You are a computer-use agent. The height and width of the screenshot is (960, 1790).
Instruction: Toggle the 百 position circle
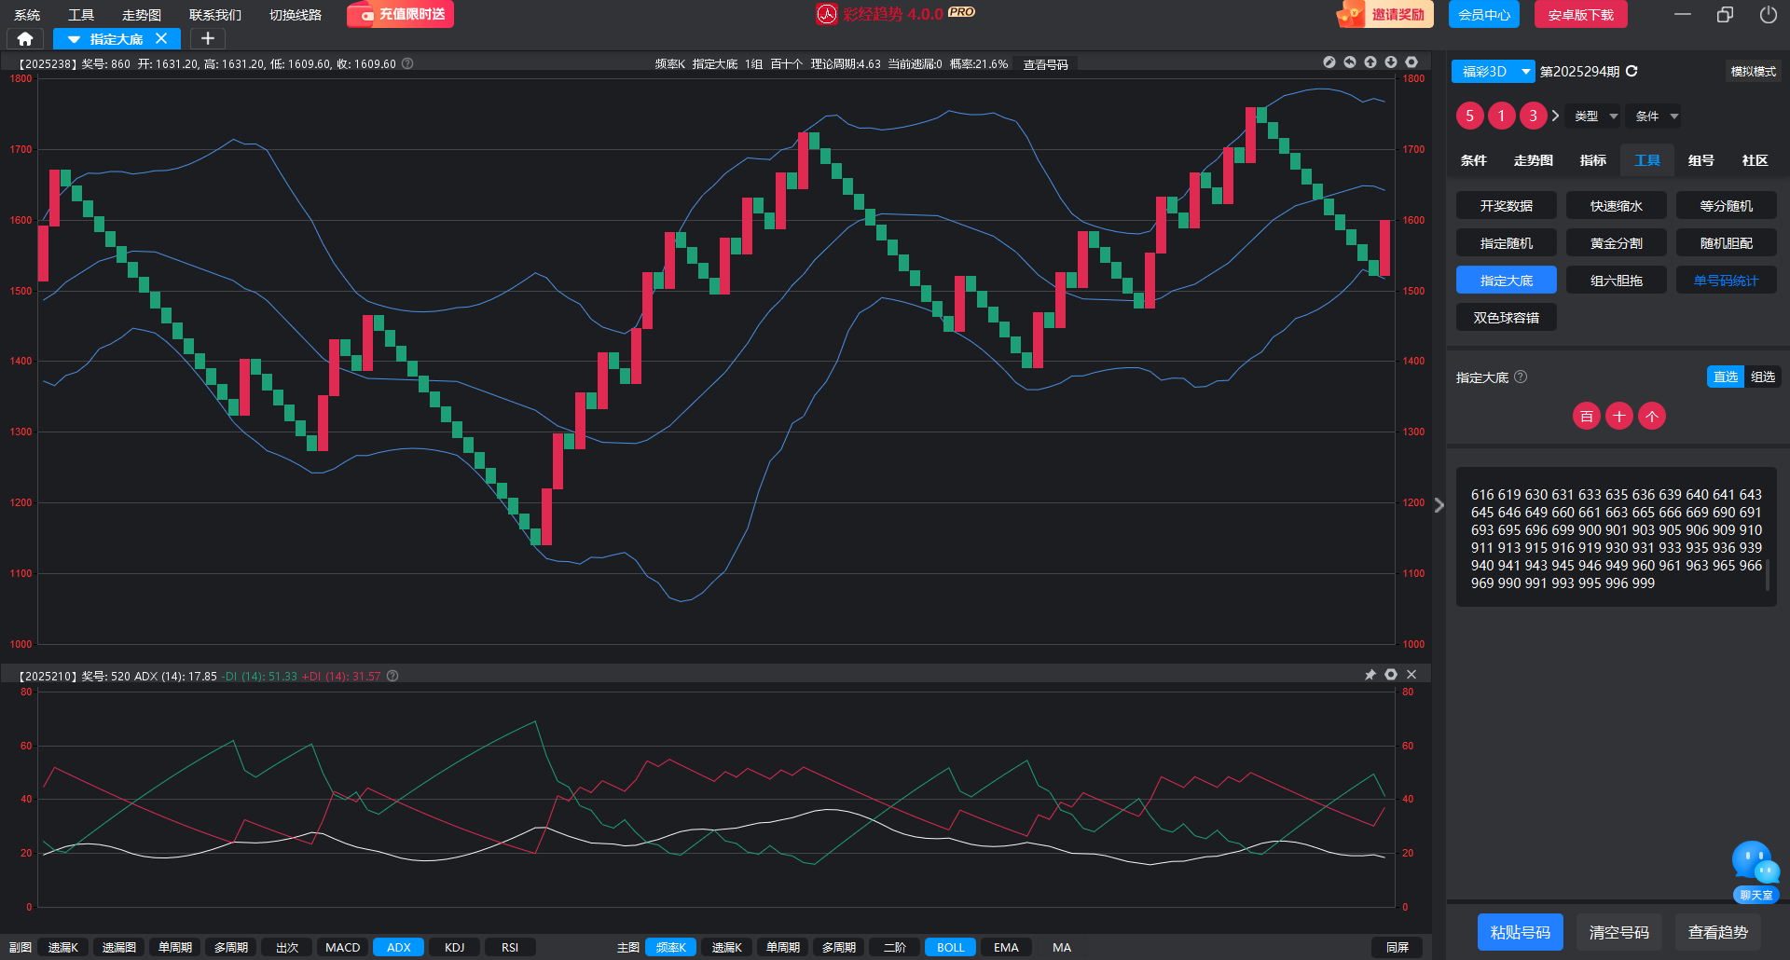1587,417
